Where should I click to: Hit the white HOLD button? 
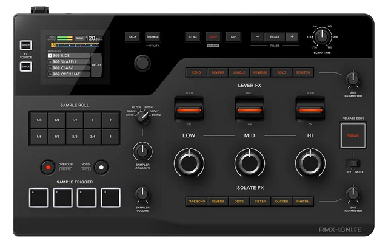point(101,168)
